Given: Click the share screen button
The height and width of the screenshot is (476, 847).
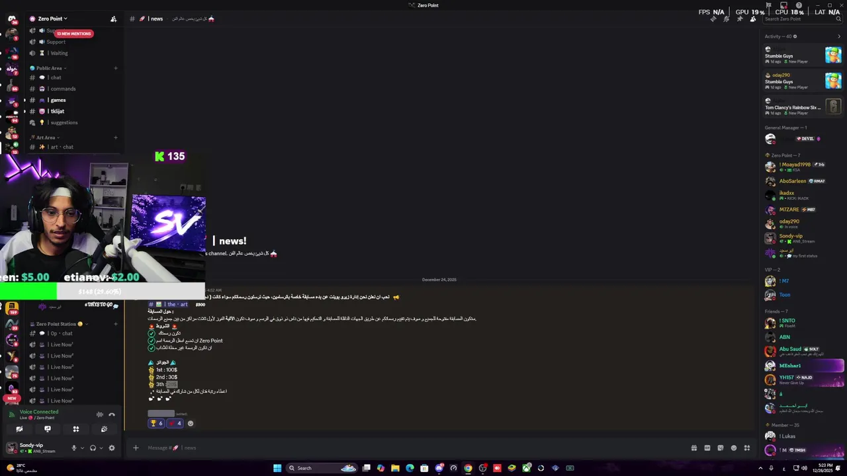Looking at the screenshot, I should pyautogui.click(x=48, y=429).
